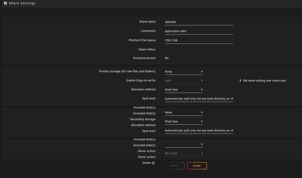Screen dimensions: 302x178
Task: Click the Share Settings title text
Action: 22,3
